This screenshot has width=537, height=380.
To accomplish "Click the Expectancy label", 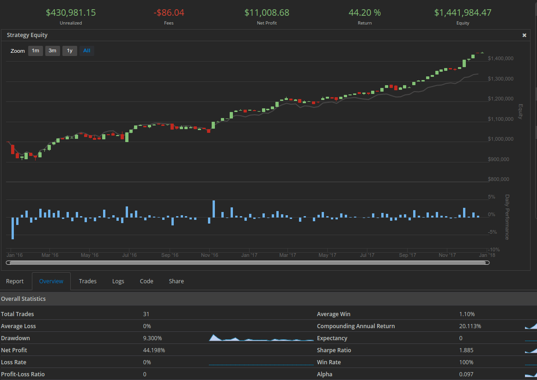I will [332, 338].
